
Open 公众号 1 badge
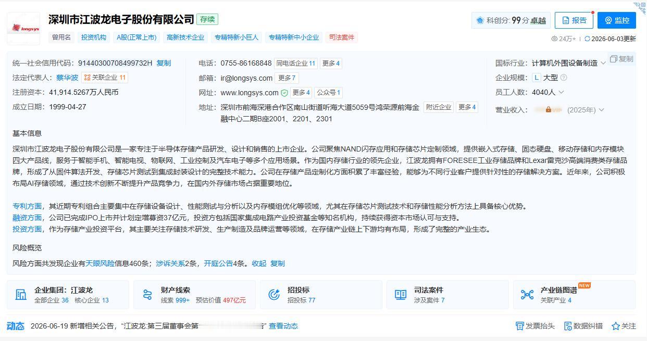329,93
